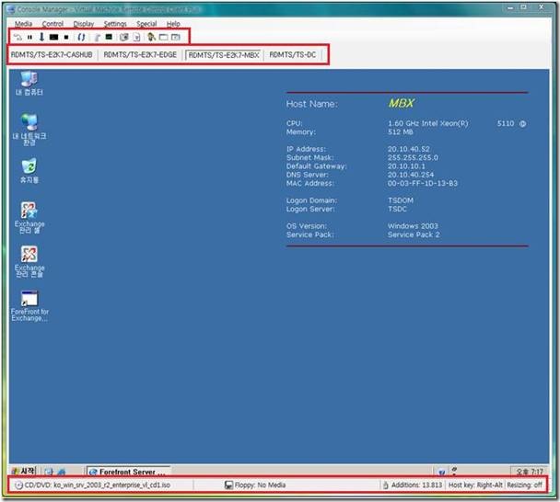Viewport: 560px width, 502px height.
Task: Click the document page toolbar icon
Action: point(137,37)
